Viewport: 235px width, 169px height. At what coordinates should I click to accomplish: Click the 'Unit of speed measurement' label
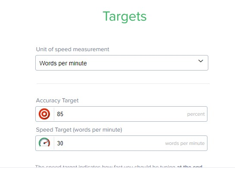73,49
